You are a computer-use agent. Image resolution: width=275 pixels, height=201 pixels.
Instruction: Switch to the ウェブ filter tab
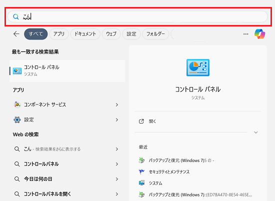[111, 34]
